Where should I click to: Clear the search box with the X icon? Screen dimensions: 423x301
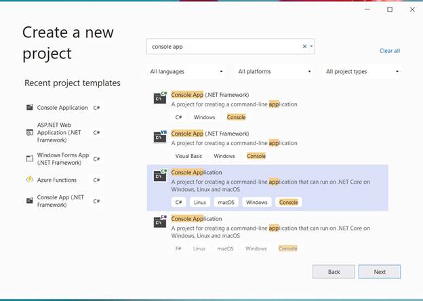(304, 46)
